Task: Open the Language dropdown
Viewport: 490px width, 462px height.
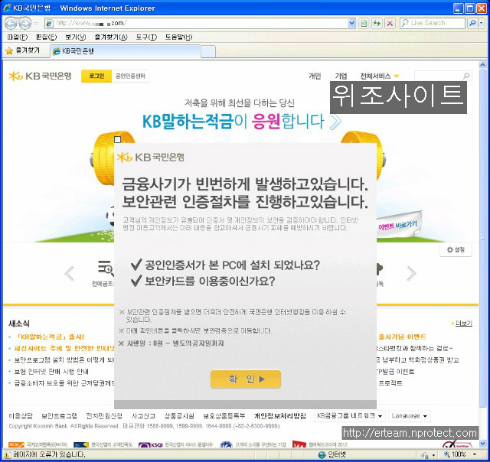Action: click(410, 416)
